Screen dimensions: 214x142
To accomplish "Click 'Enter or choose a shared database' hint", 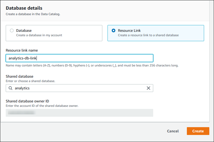I will point(30,81).
